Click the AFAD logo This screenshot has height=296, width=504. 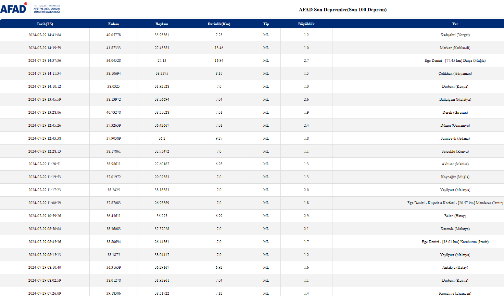30,9
